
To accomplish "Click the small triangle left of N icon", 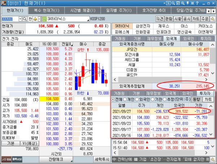I will tap(165, 3).
